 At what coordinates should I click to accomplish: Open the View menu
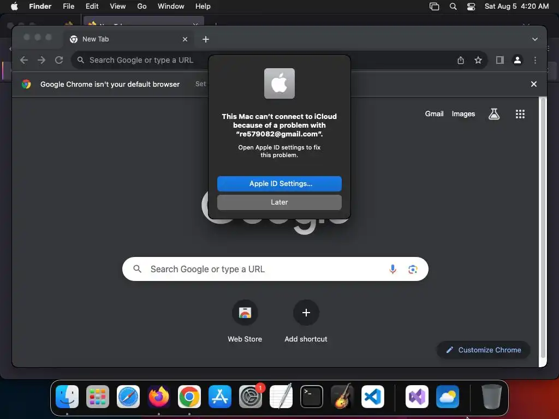[118, 7]
